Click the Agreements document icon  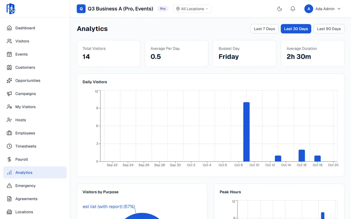pyautogui.click(x=9, y=199)
